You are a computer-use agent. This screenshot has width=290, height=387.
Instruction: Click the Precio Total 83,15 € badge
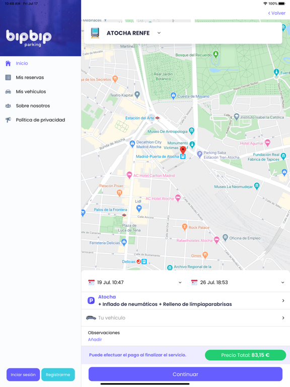(x=245, y=355)
